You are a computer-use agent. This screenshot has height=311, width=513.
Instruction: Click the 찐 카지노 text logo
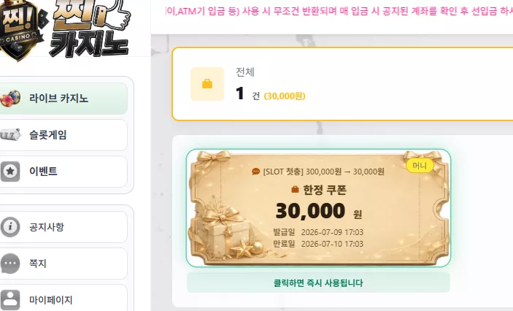[x=90, y=28]
